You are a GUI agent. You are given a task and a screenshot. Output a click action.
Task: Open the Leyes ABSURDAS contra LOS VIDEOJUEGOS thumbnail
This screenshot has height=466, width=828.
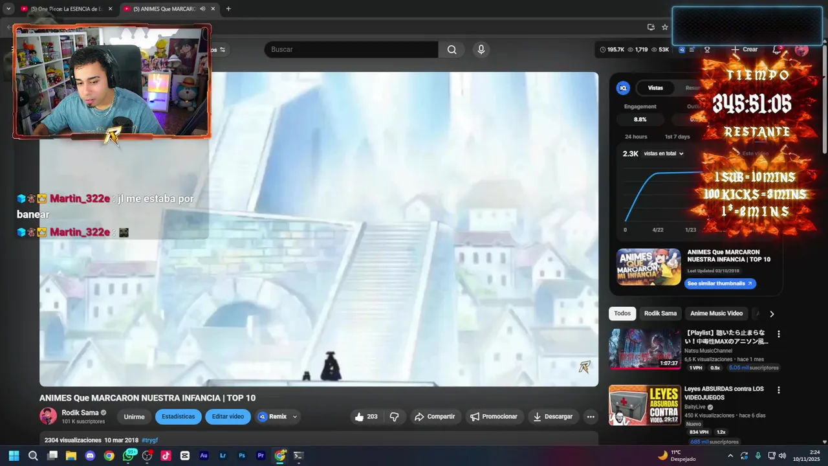644,405
